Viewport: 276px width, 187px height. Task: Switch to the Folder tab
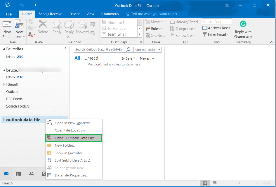click(74, 14)
